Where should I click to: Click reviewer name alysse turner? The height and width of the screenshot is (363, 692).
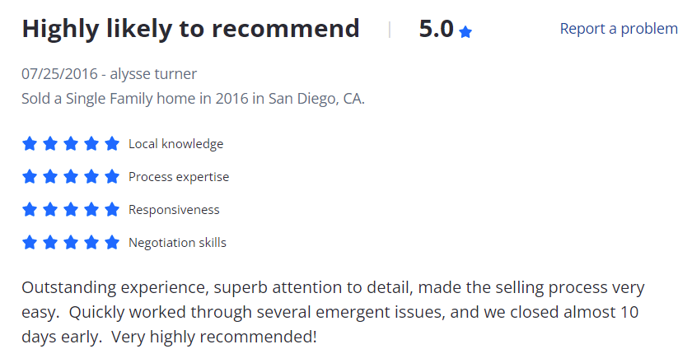[x=153, y=74]
